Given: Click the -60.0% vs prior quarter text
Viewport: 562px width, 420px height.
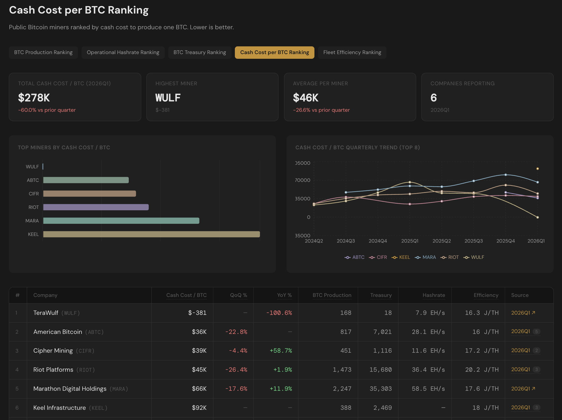Looking at the screenshot, I should tap(47, 110).
